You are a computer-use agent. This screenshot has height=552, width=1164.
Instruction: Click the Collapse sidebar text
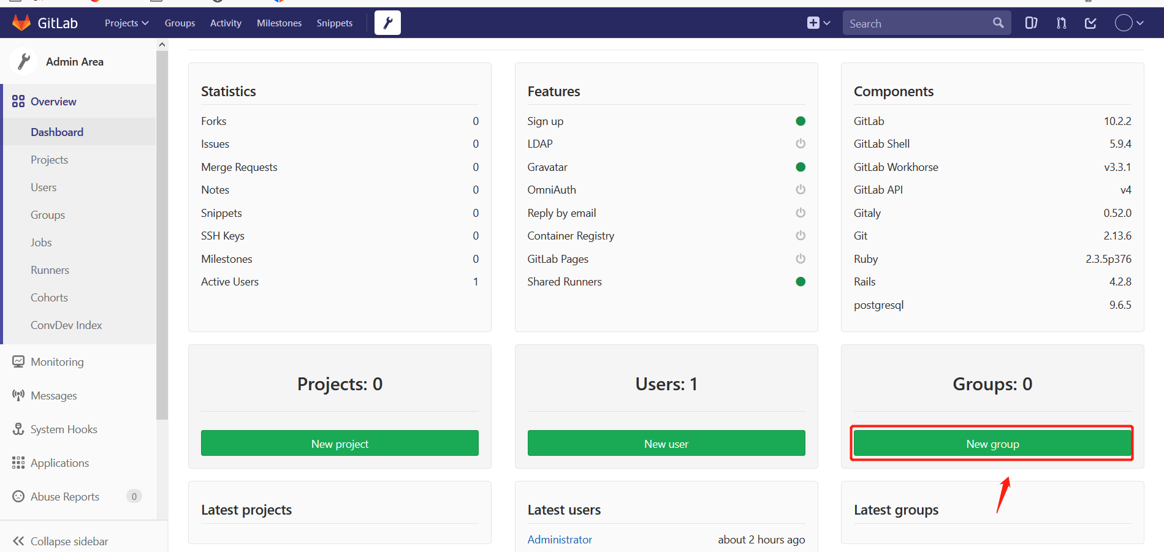pos(69,541)
